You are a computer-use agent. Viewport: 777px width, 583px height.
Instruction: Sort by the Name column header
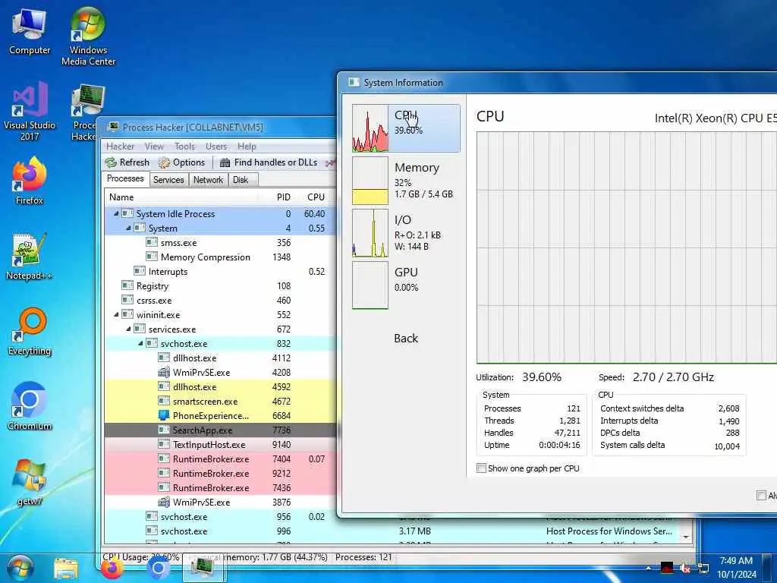point(181,197)
